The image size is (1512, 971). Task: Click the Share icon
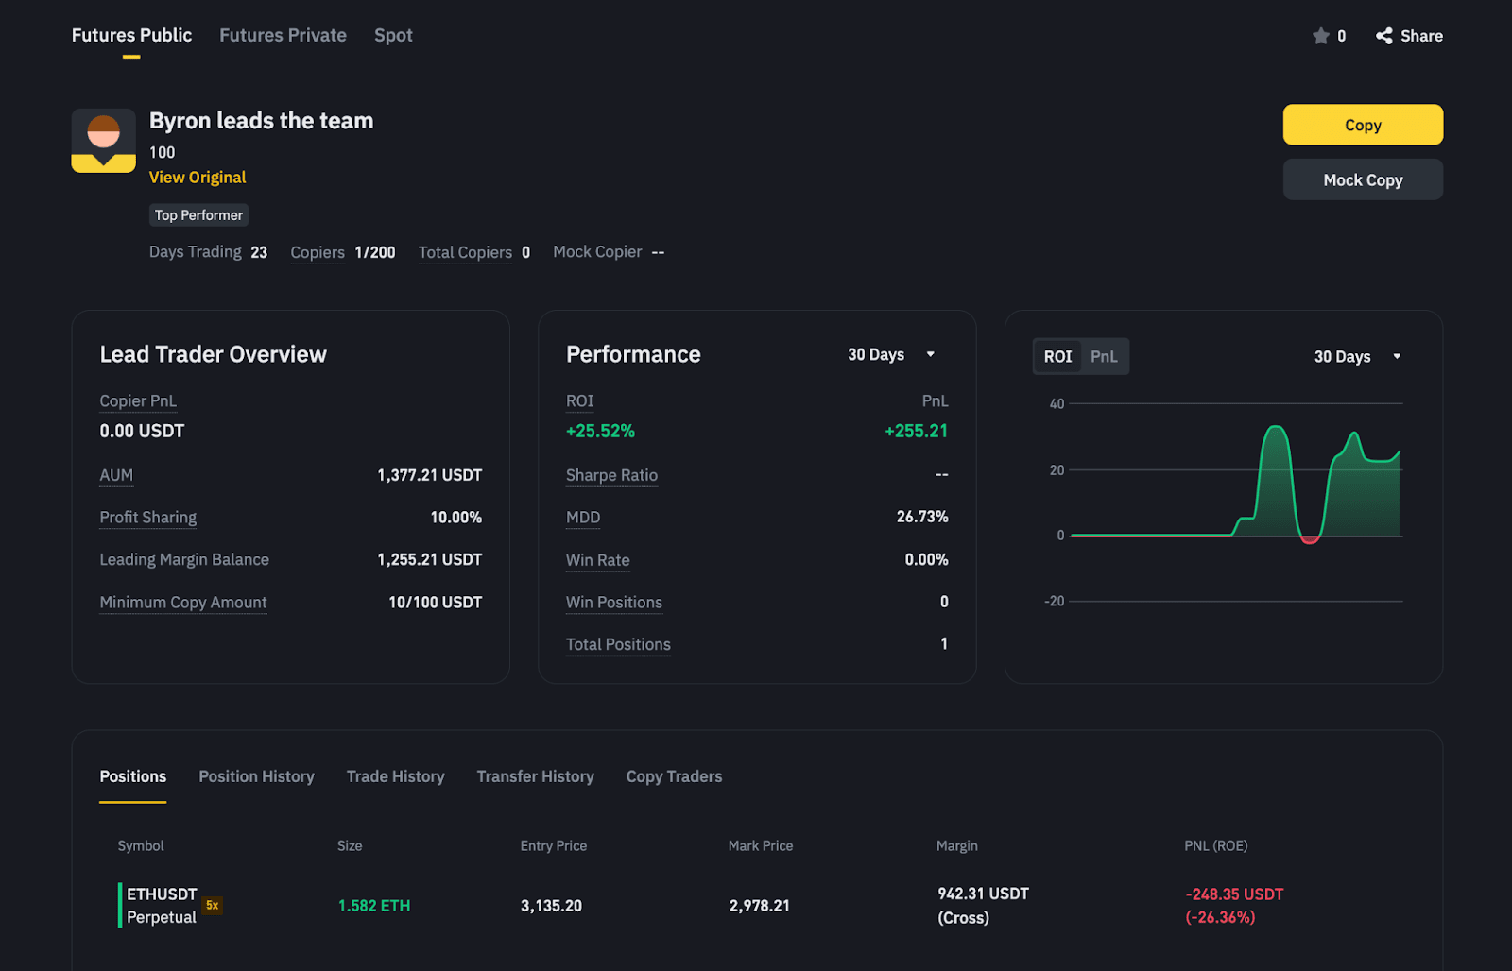click(x=1384, y=36)
